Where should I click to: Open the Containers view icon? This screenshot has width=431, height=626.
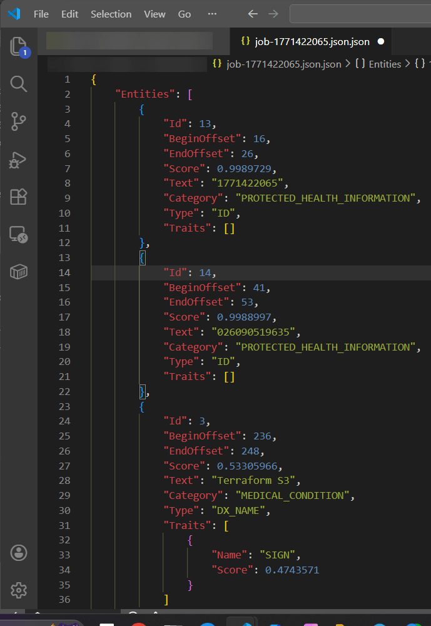tap(19, 272)
